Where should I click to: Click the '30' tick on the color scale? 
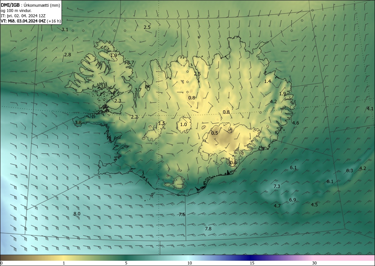tap(315, 263)
